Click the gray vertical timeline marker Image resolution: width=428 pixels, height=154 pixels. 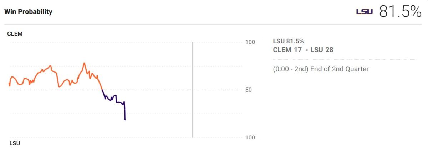point(193,90)
